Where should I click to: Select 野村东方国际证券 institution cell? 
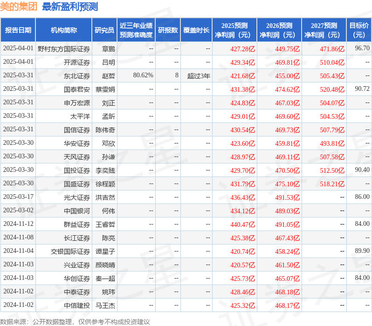[x=63, y=49]
